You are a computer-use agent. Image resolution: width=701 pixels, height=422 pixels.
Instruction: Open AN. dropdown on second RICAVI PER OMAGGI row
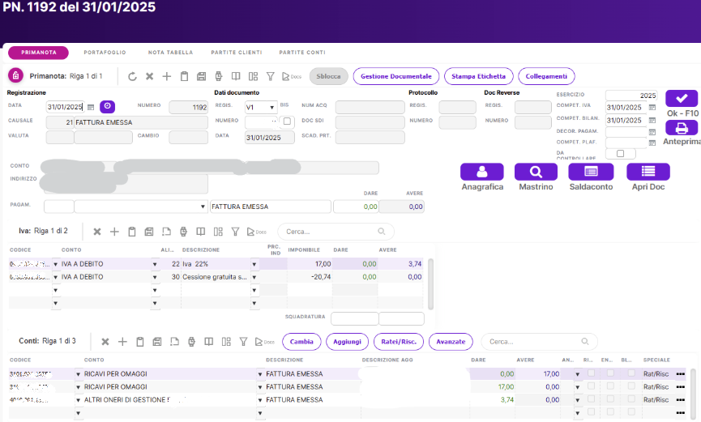click(577, 386)
